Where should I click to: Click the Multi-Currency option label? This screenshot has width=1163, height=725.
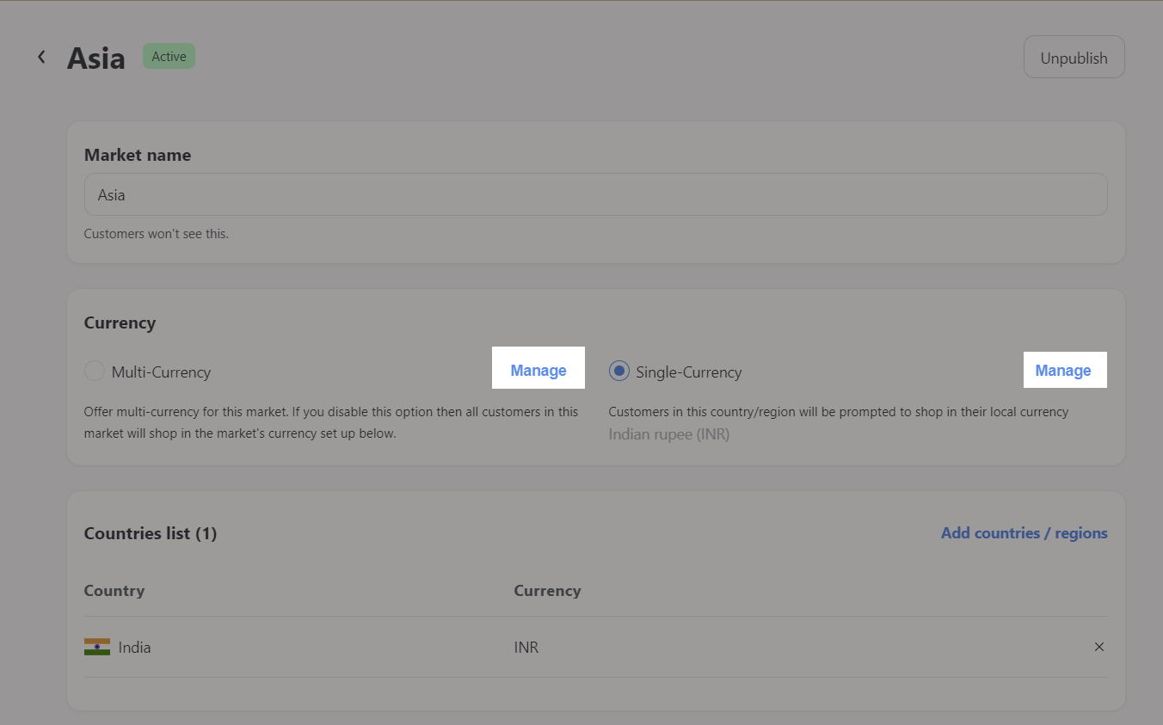[161, 372]
